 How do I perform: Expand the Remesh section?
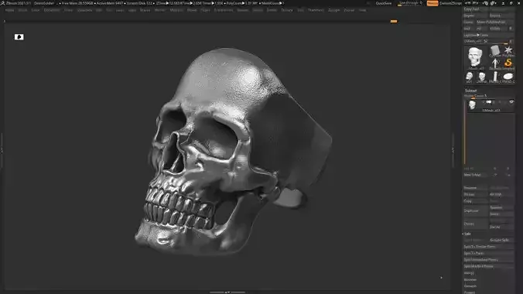[470, 286]
